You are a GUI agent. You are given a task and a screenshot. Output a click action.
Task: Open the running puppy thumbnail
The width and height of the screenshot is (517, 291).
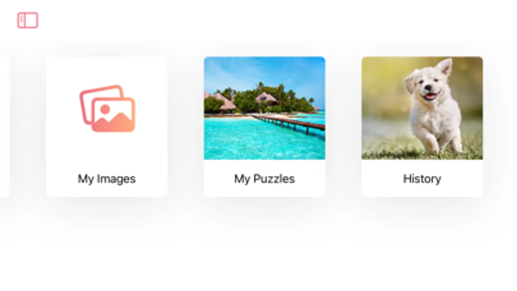422,108
